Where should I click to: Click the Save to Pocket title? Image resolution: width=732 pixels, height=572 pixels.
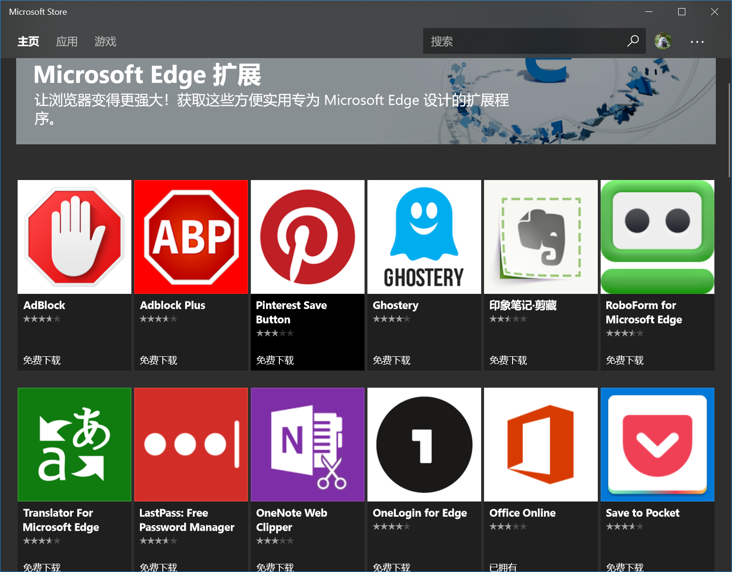[643, 513]
